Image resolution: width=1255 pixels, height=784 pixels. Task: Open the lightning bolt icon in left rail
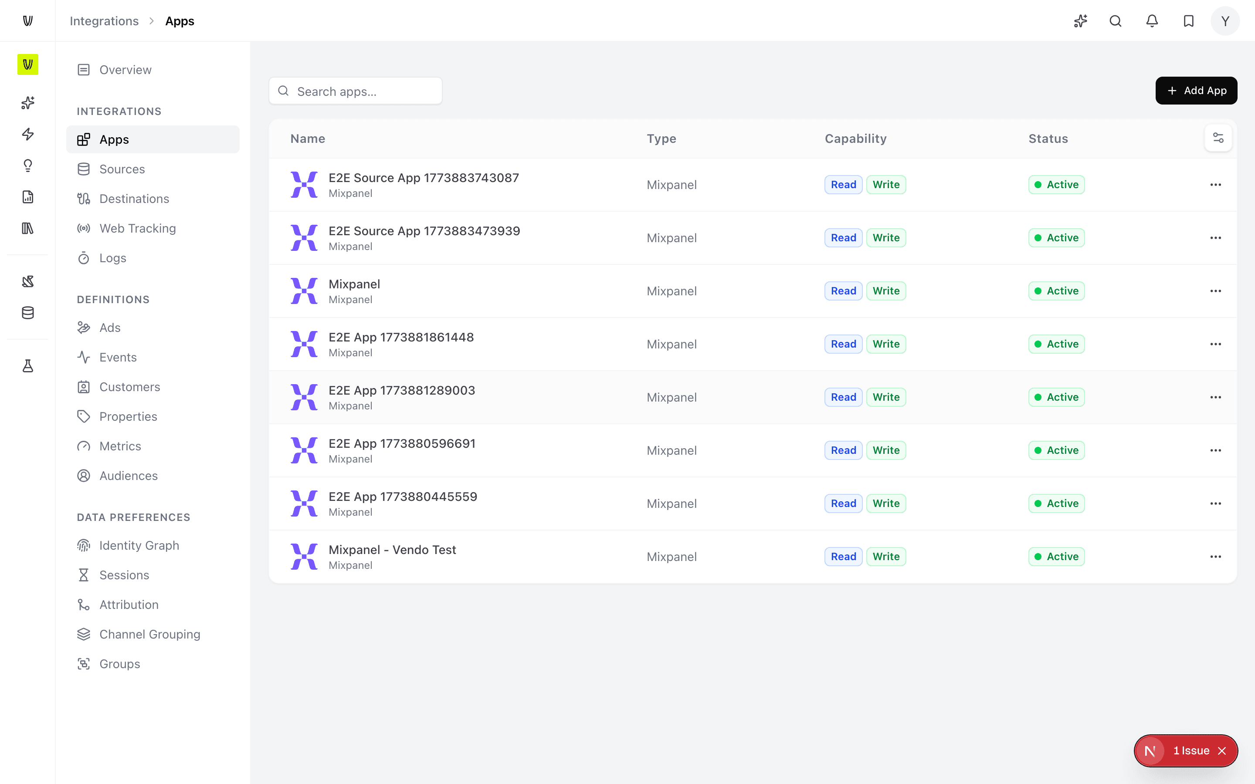28,134
